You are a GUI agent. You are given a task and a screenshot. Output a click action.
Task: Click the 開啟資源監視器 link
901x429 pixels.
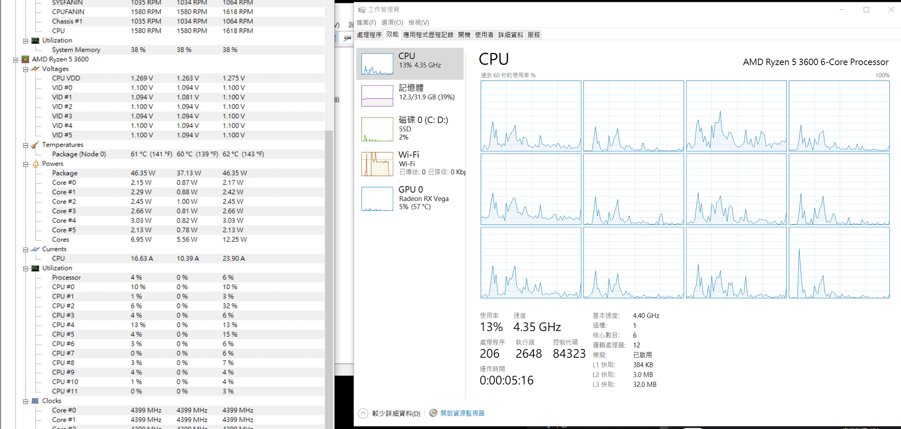(x=462, y=413)
